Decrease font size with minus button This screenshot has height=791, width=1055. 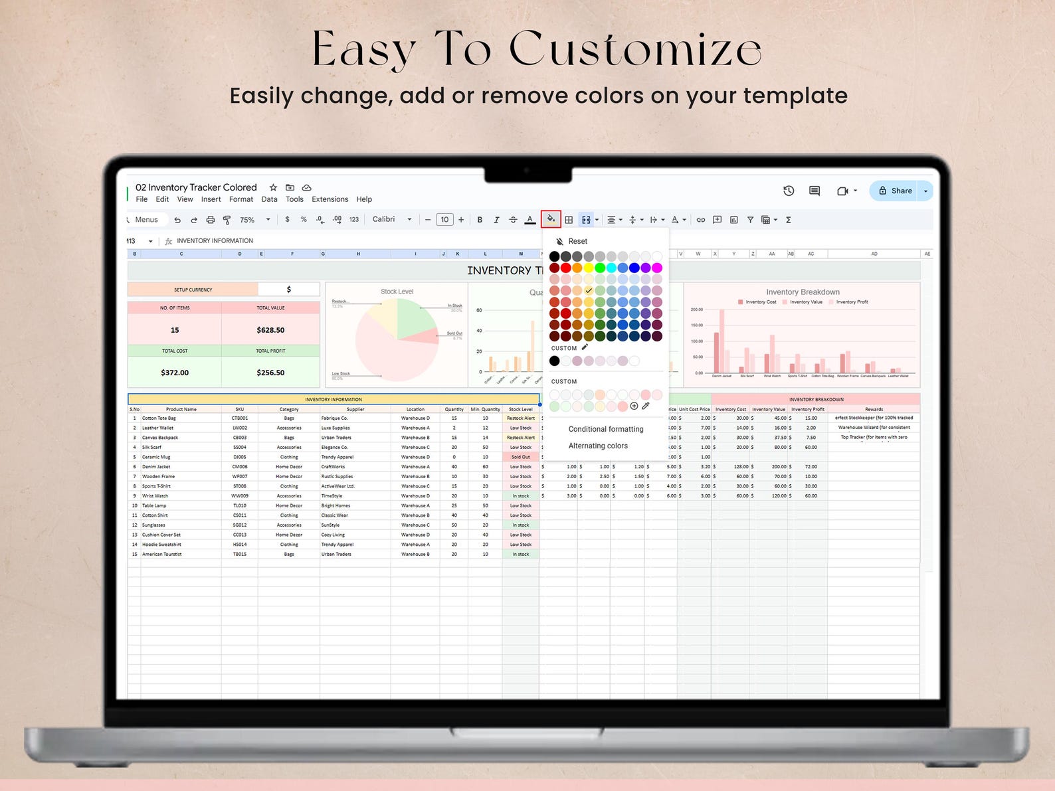(428, 220)
